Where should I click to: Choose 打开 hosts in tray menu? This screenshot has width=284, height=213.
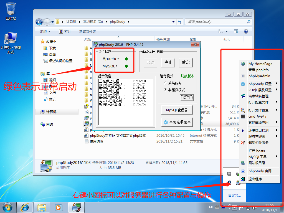coord(257,151)
